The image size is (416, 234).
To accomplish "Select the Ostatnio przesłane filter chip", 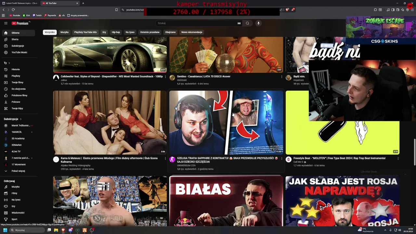I will 150,32.
